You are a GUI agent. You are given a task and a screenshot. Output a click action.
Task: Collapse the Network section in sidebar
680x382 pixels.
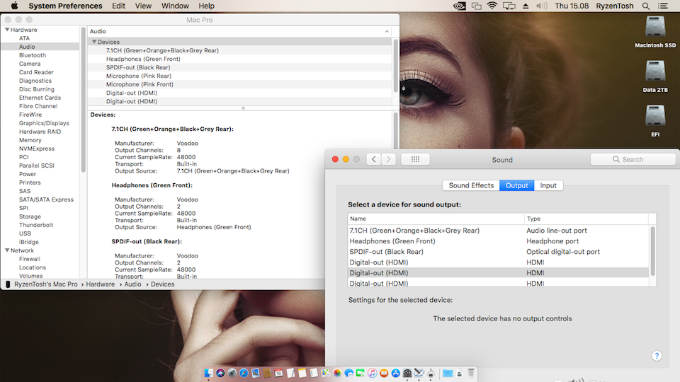[7, 250]
